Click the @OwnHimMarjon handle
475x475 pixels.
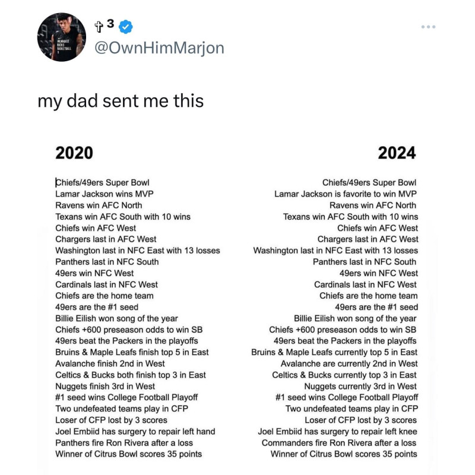(159, 48)
